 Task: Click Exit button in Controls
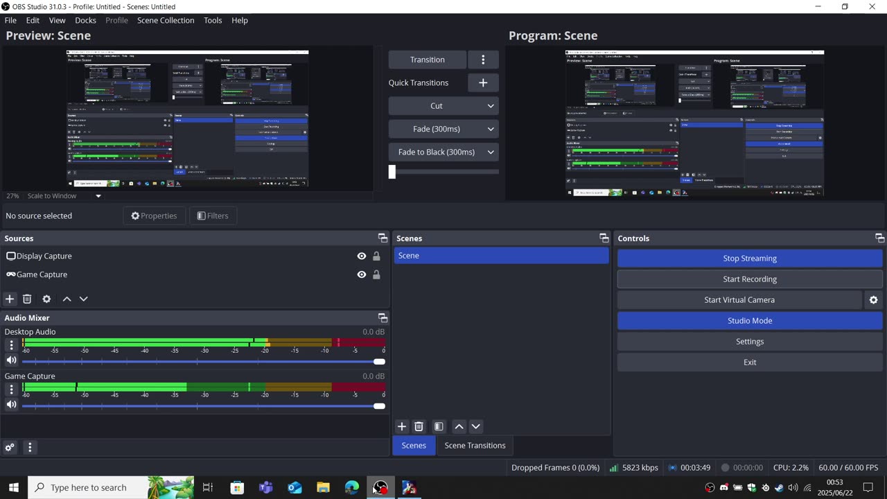pyautogui.click(x=750, y=362)
